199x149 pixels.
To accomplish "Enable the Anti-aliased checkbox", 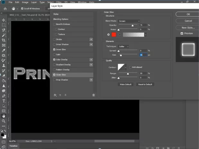I will (130, 67).
